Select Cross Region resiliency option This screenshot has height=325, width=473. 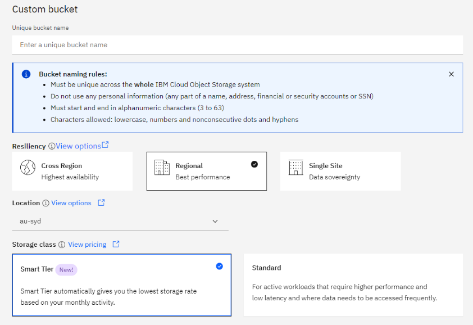(72, 171)
